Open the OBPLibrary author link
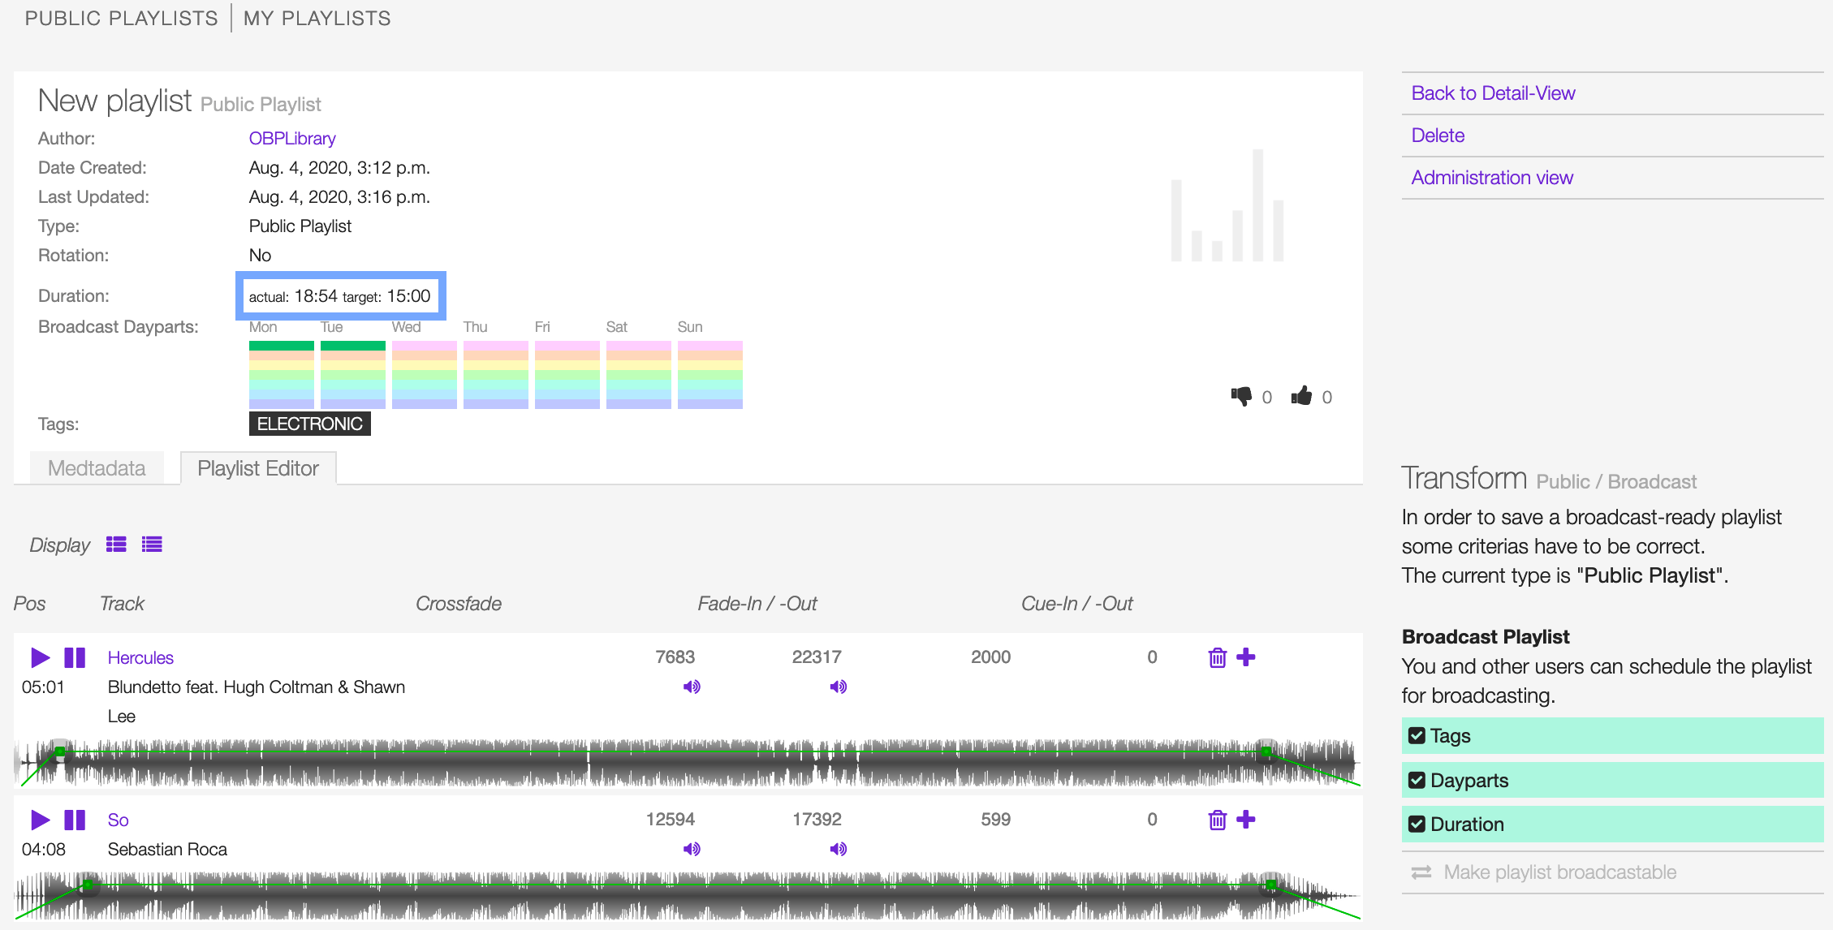This screenshot has width=1833, height=930. [x=292, y=138]
